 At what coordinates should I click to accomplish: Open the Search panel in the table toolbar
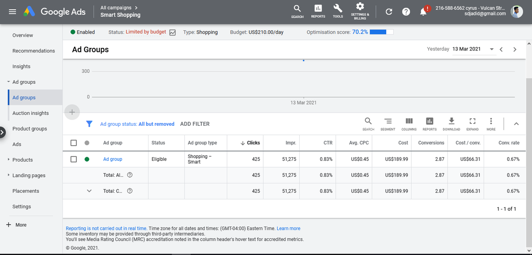pyautogui.click(x=368, y=124)
